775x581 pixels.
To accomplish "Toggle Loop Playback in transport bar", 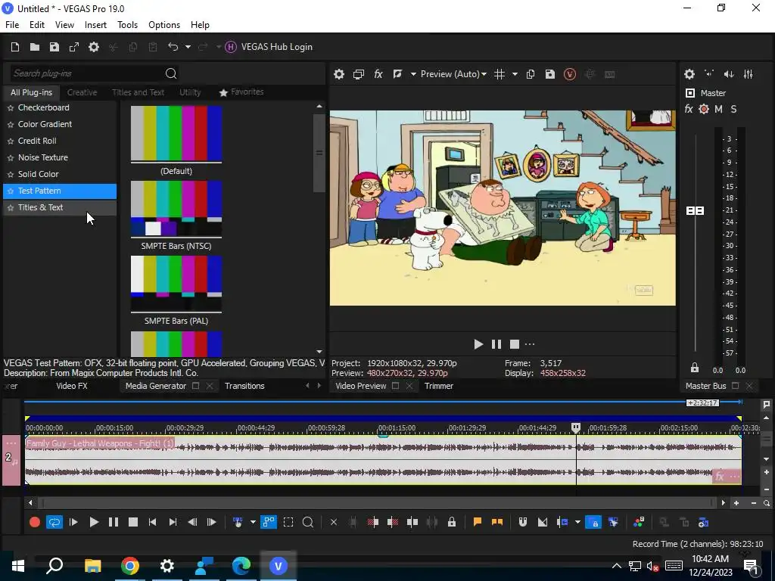I will coord(54,522).
